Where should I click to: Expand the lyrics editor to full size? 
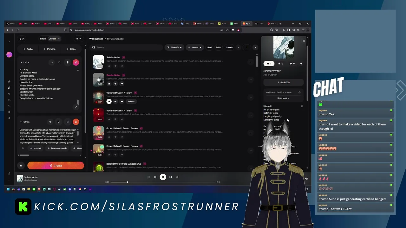[x=75, y=107]
